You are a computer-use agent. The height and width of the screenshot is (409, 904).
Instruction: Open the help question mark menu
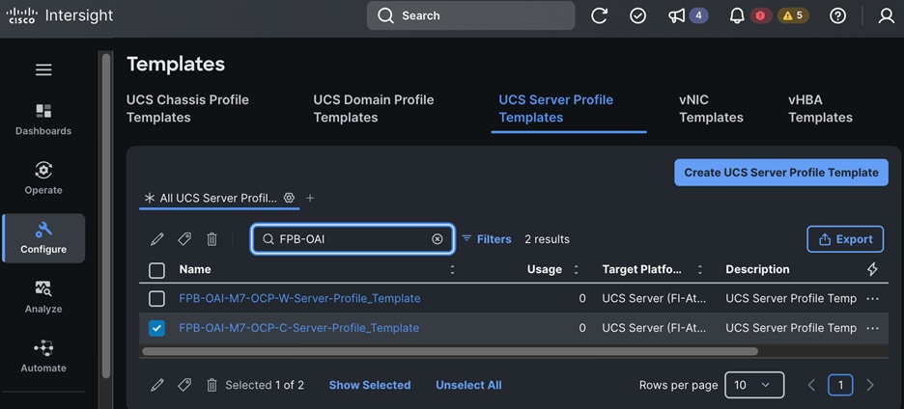click(x=837, y=15)
